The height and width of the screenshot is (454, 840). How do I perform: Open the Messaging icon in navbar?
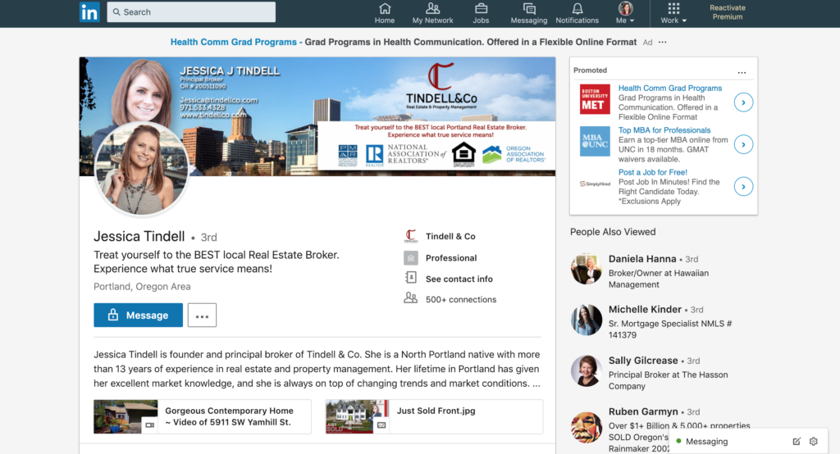[529, 13]
